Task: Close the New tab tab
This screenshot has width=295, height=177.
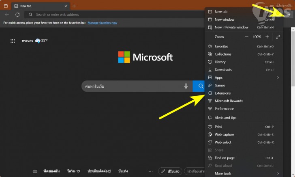Action: 66,6
